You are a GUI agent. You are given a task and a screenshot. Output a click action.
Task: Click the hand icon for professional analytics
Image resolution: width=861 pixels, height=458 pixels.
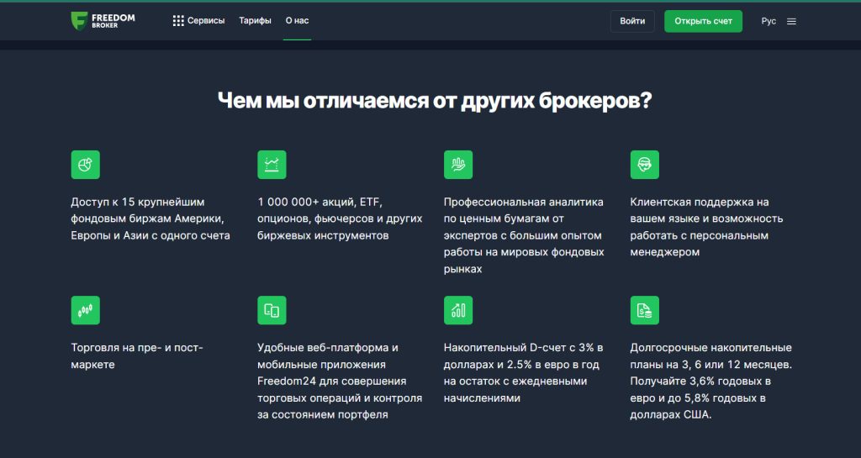[x=458, y=165]
